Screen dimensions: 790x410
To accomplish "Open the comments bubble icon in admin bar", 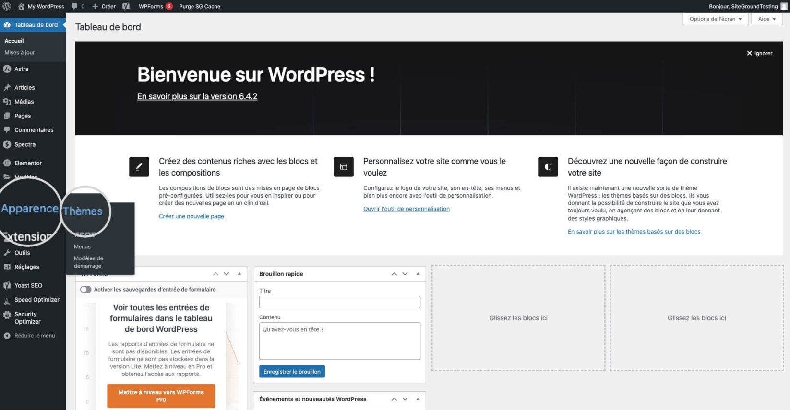I will [x=74, y=6].
